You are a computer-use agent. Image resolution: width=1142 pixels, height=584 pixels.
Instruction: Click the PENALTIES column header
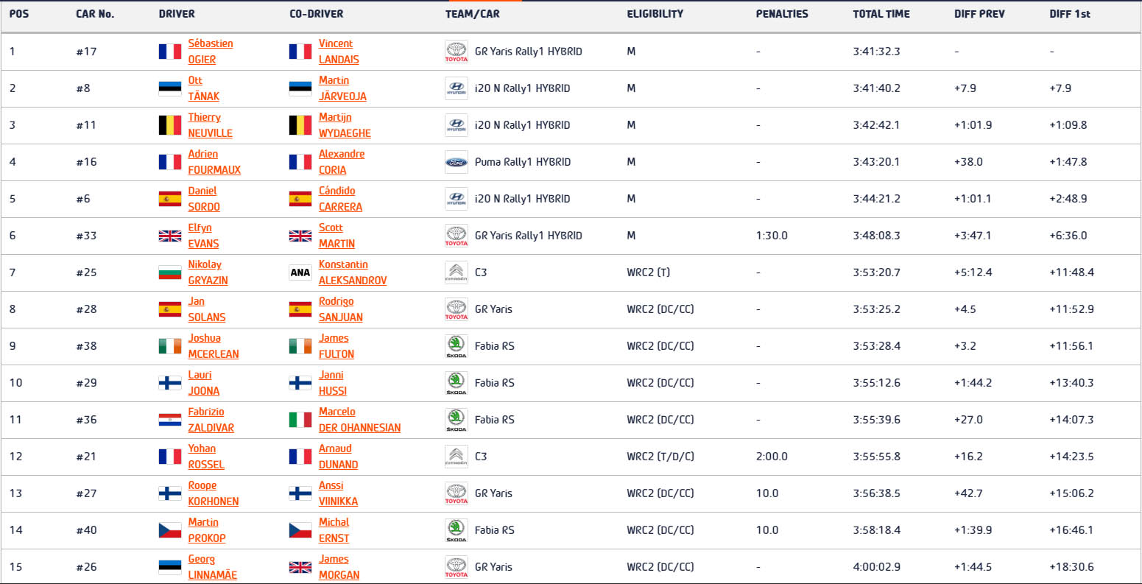click(782, 14)
